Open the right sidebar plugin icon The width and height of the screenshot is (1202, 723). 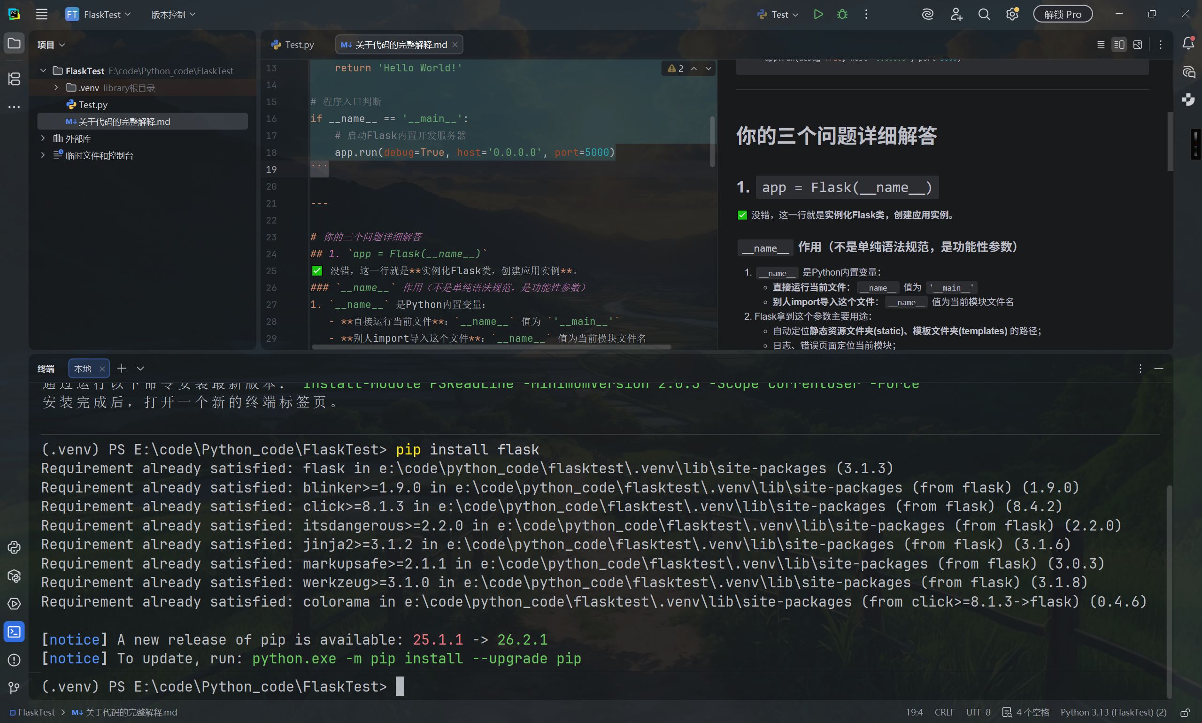pos(1188,100)
